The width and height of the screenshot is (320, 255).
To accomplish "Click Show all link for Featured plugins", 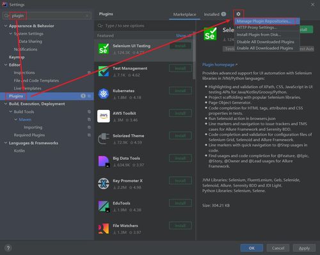I will coord(183,36).
